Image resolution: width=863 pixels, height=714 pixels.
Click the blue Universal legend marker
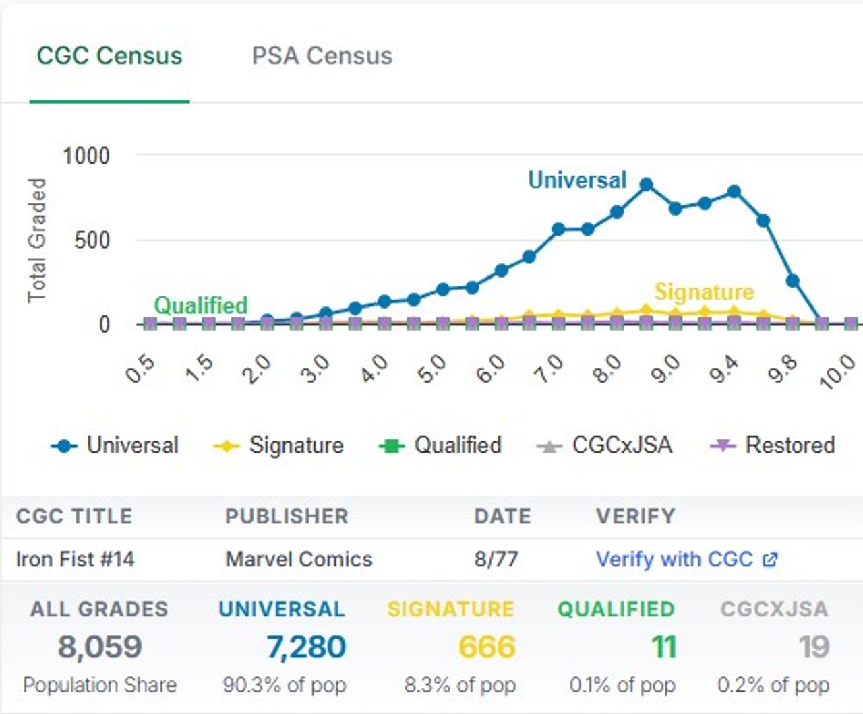pyautogui.click(x=64, y=446)
